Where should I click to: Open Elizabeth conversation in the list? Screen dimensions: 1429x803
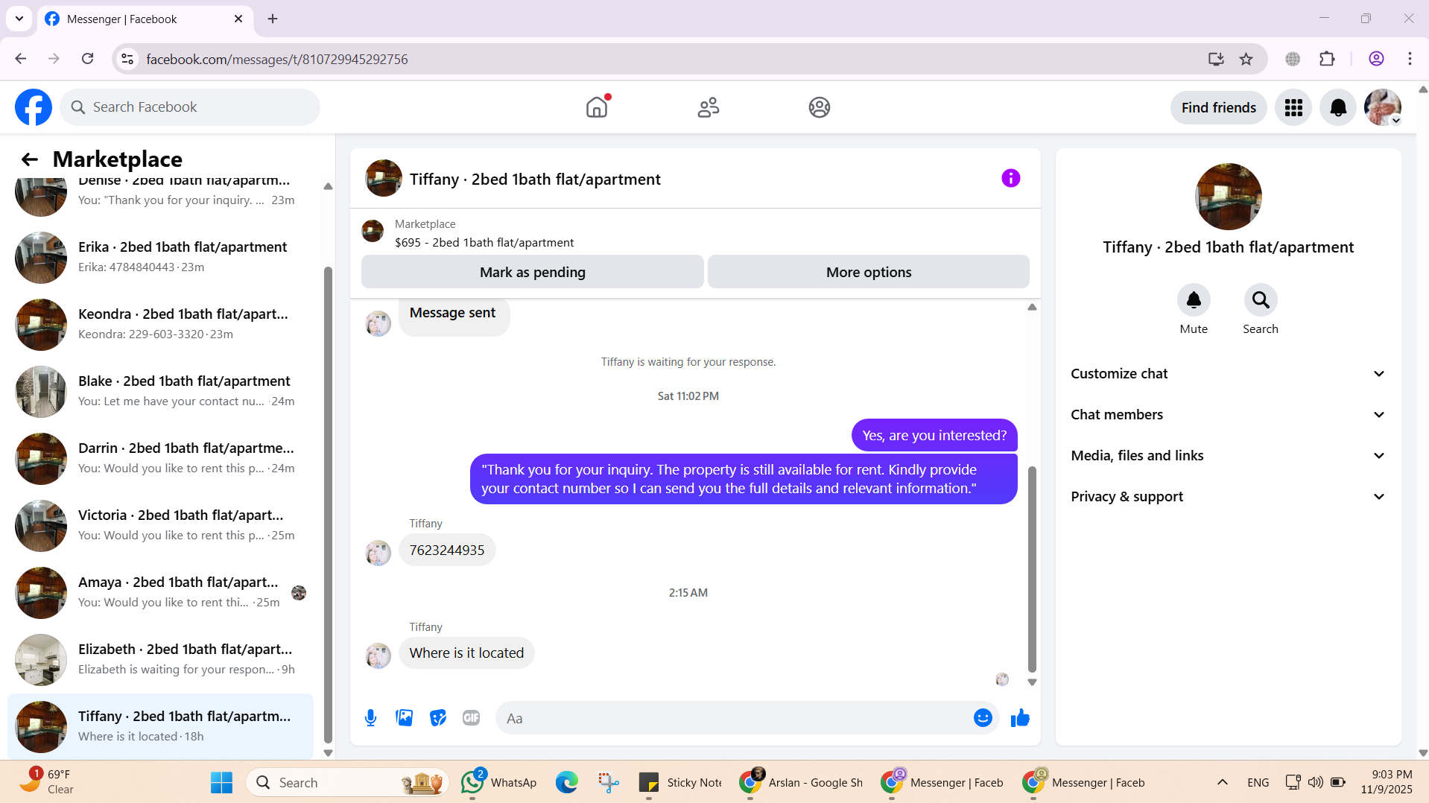pos(160,659)
